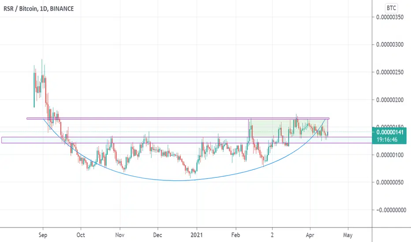411x242 pixels.
Task: Click the Sep date label
Action: pos(43,235)
